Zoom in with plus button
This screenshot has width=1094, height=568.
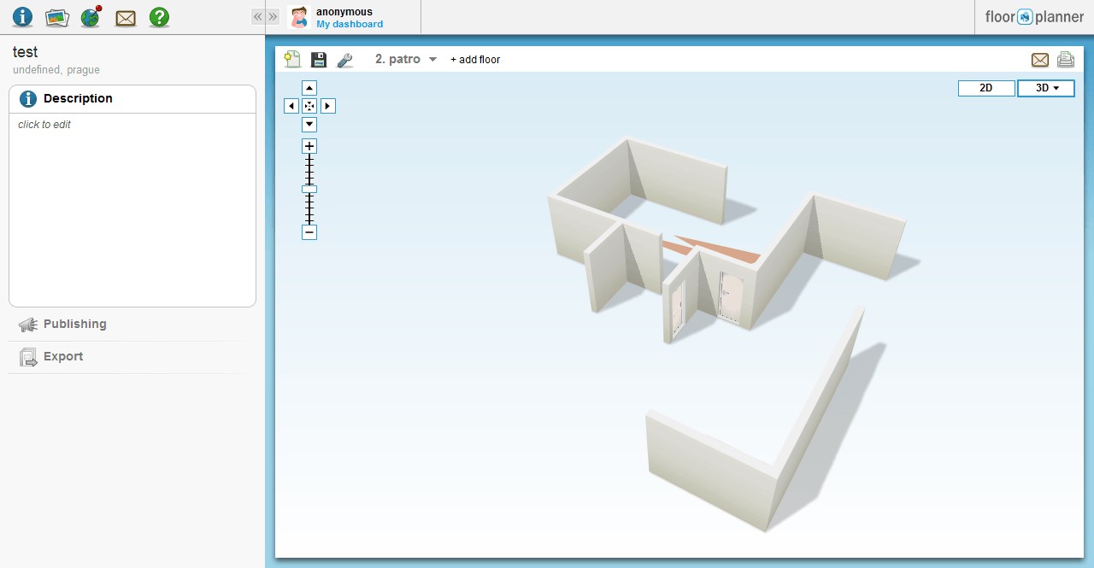[x=309, y=146]
